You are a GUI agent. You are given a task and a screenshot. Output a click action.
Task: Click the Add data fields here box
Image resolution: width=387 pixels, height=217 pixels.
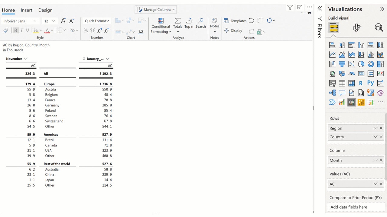point(356,207)
